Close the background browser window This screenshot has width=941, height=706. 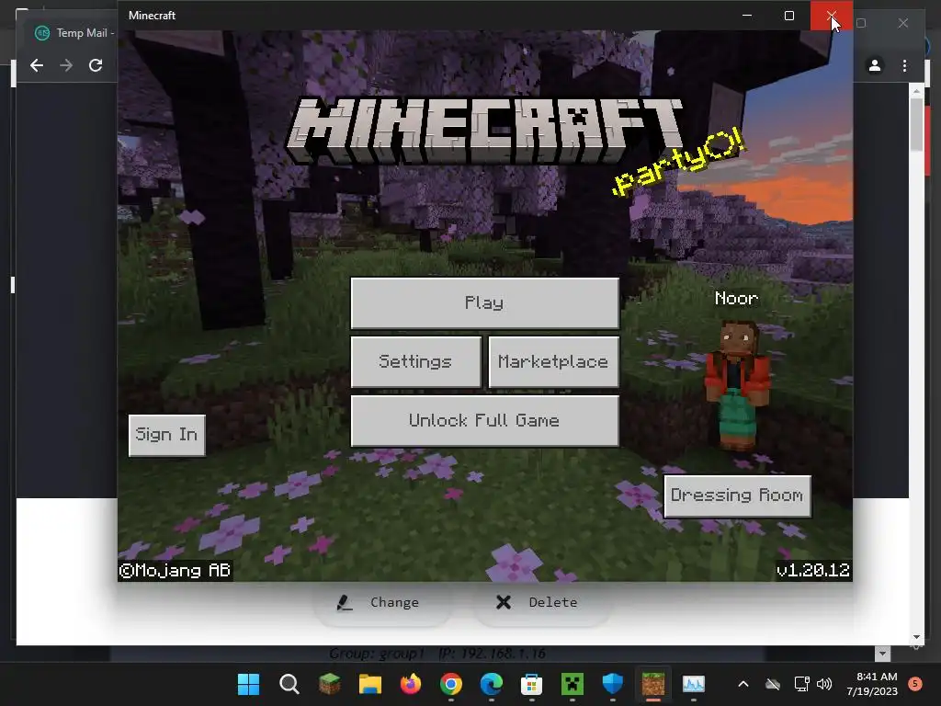pyautogui.click(x=903, y=23)
